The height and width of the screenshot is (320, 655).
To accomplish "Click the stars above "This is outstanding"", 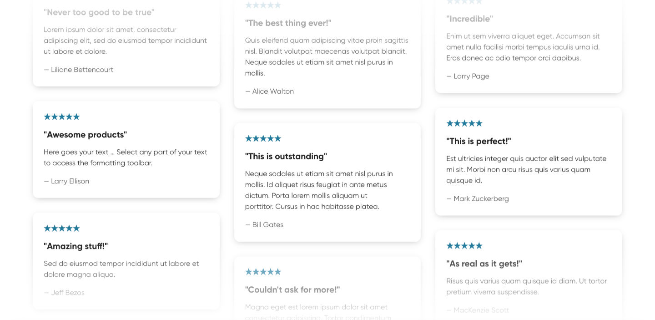I will tap(263, 139).
